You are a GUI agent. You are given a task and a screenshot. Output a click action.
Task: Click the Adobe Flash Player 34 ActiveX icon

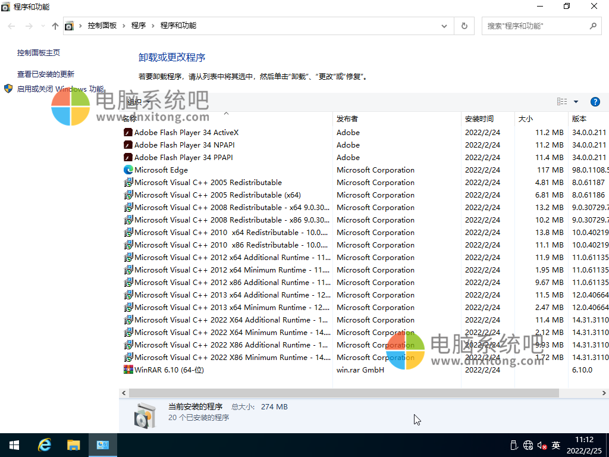click(x=128, y=132)
